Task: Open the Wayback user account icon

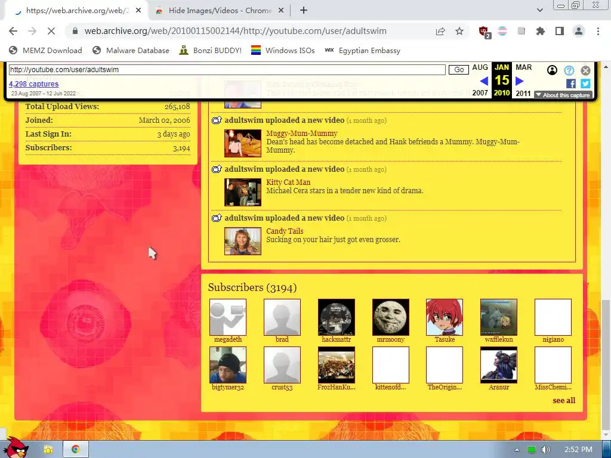Action: [x=552, y=70]
